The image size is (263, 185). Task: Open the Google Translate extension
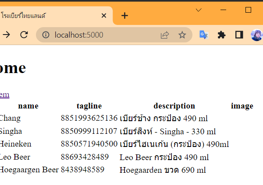point(204,35)
